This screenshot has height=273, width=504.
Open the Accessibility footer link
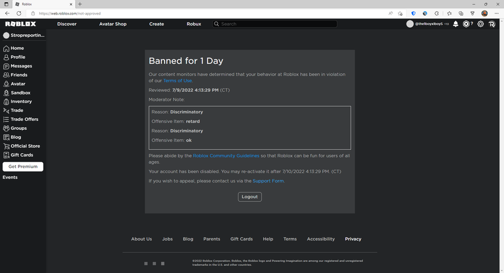[321, 239]
